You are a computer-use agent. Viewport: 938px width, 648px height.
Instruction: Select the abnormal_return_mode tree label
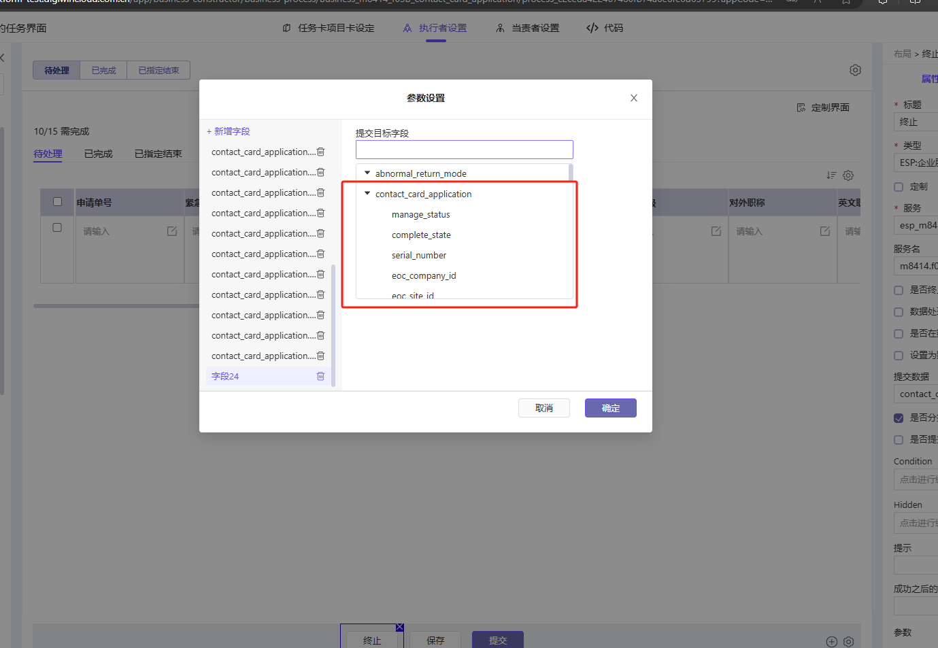pos(421,173)
